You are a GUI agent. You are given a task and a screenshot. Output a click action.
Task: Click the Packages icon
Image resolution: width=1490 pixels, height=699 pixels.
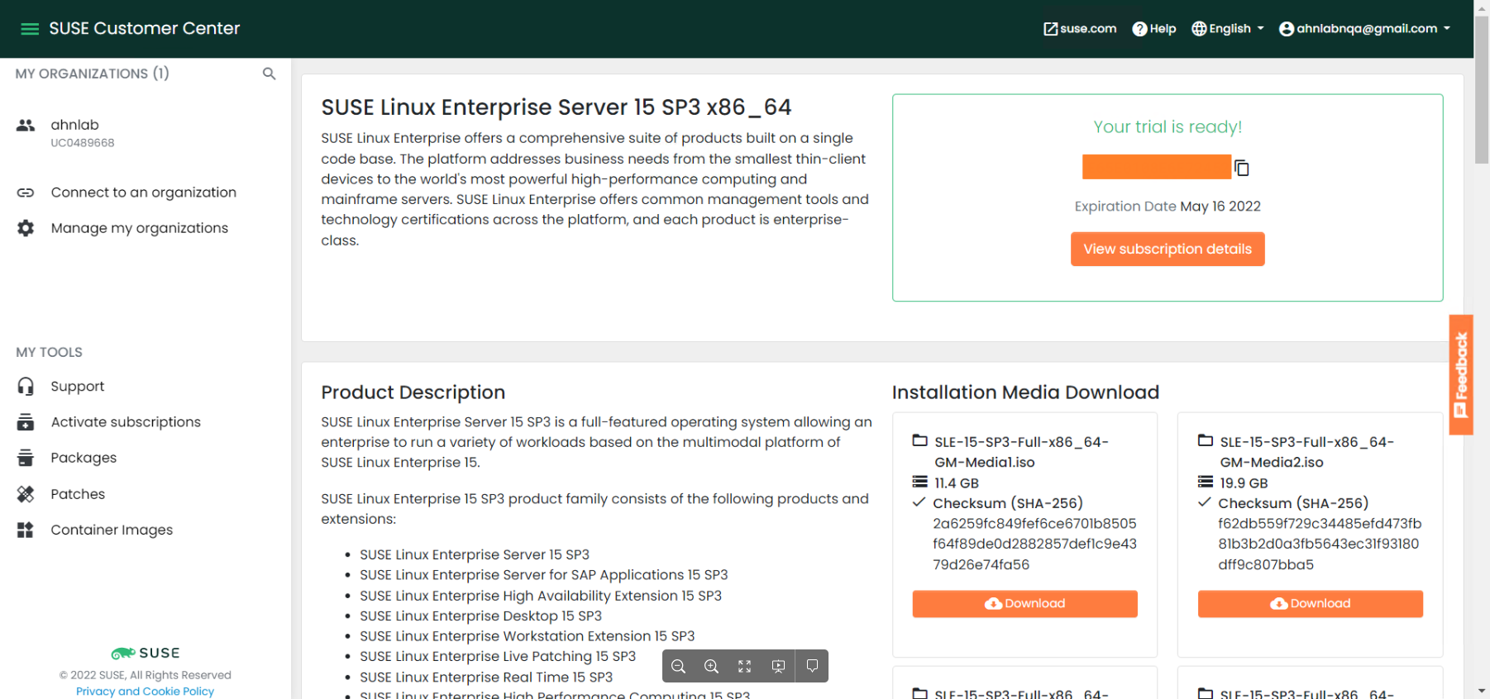tap(26, 458)
